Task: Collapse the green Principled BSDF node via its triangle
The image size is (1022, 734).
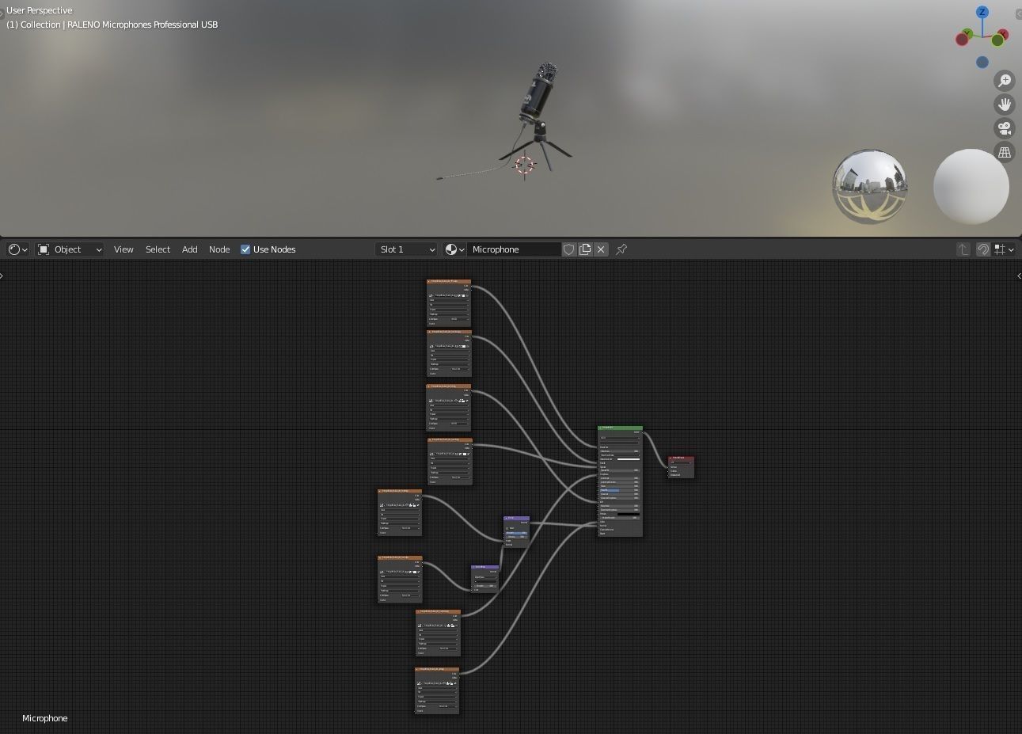Action: (601, 428)
